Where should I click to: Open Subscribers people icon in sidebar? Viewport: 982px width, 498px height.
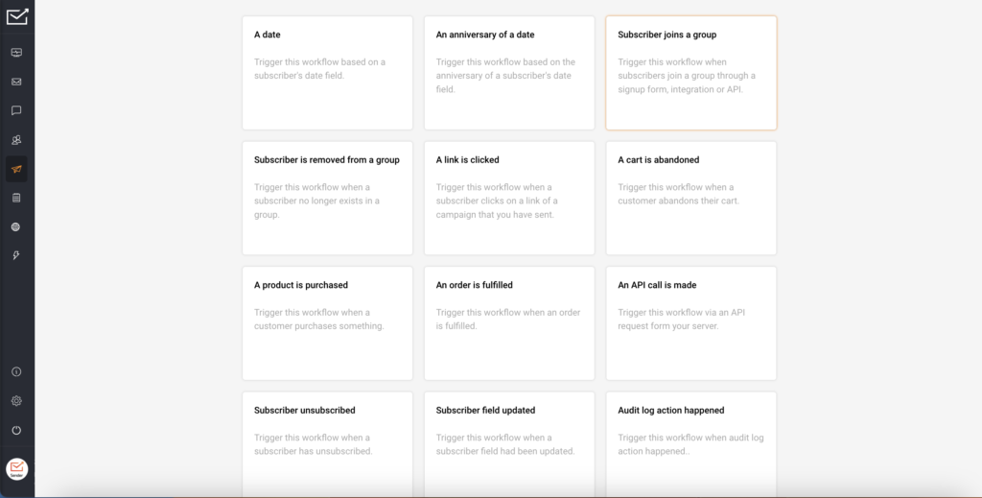click(16, 140)
